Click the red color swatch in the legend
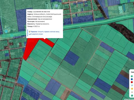134x100 pixels. [x=132, y=82]
